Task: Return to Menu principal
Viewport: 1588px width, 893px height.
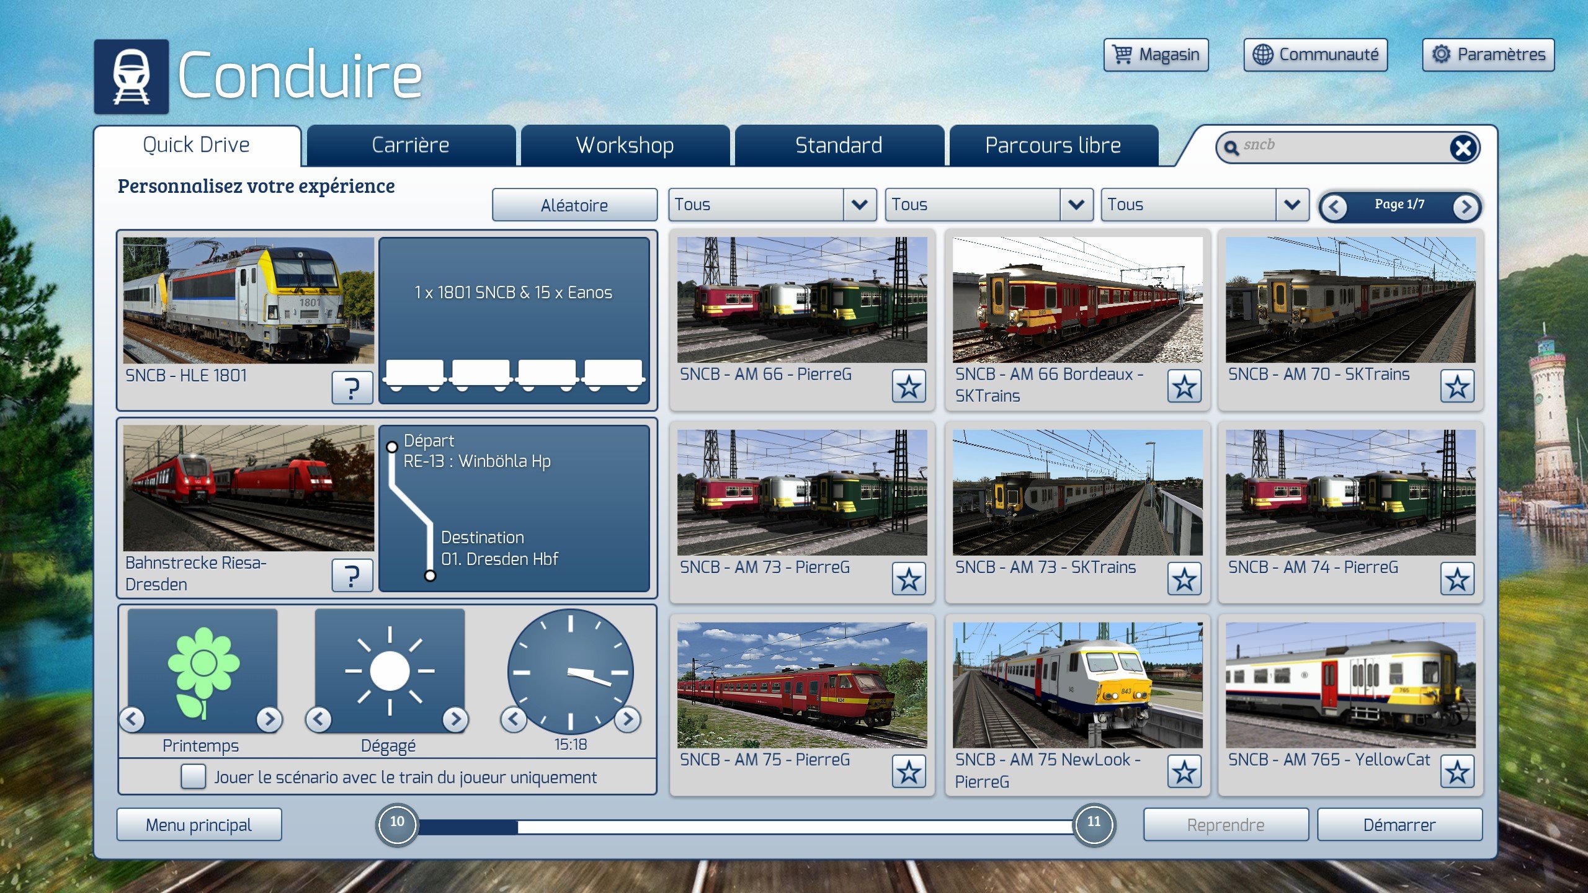Action: (x=199, y=825)
